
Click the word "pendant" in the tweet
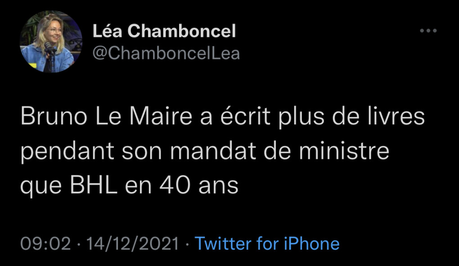coord(67,151)
